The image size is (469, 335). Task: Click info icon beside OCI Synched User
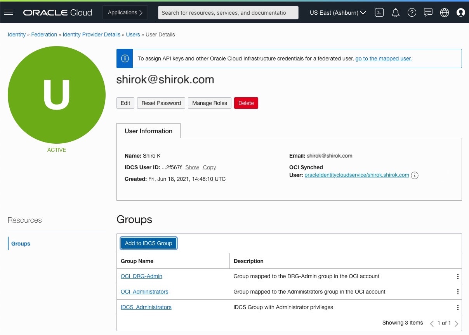415,175
